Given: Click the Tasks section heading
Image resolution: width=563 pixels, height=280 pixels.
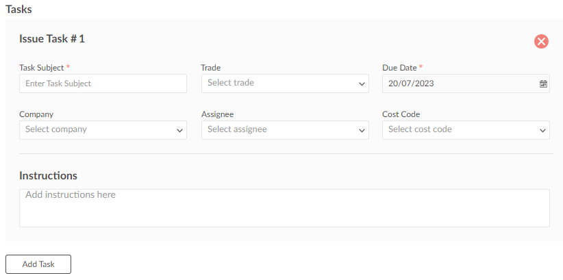Looking at the screenshot, I should click(18, 10).
